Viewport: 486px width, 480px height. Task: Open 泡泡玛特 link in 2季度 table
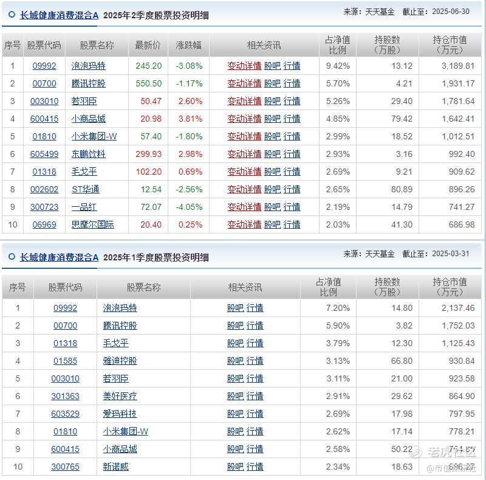(88, 66)
